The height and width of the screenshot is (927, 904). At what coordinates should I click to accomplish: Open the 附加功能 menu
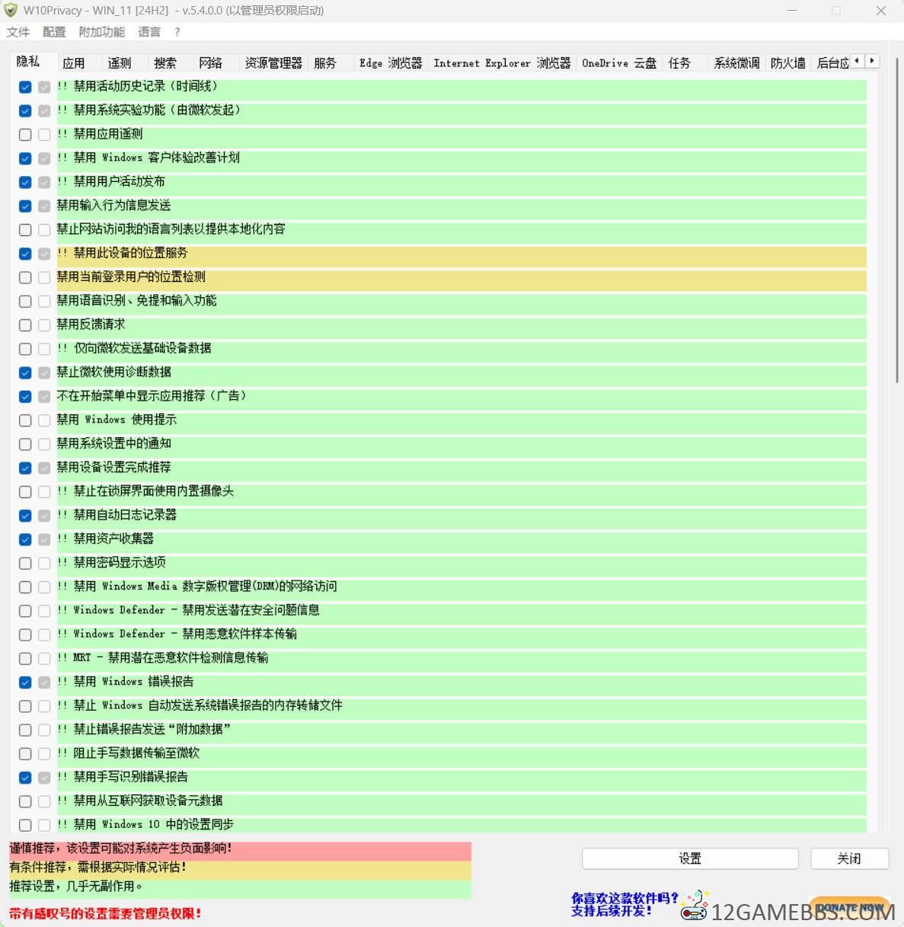click(x=102, y=32)
